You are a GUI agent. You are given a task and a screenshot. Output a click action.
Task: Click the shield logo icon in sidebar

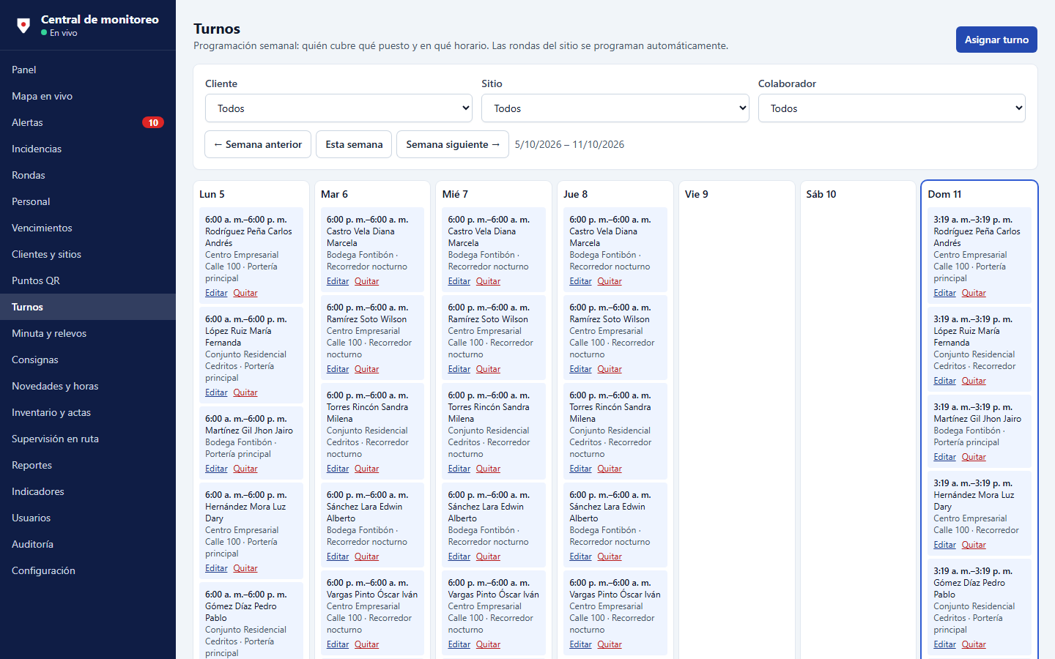(23, 26)
